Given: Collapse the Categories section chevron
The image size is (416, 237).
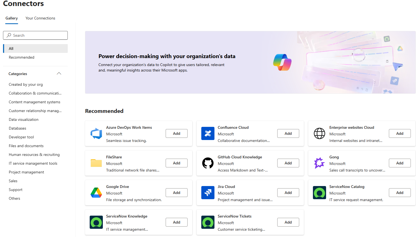Looking at the screenshot, I should (x=59, y=74).
